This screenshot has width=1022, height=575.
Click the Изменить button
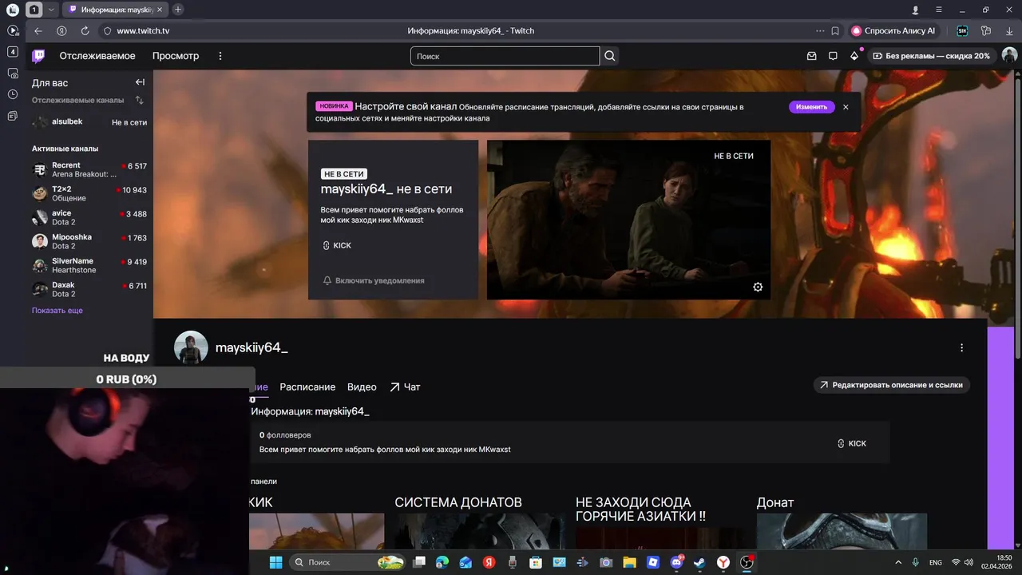[x=811, y=107]
